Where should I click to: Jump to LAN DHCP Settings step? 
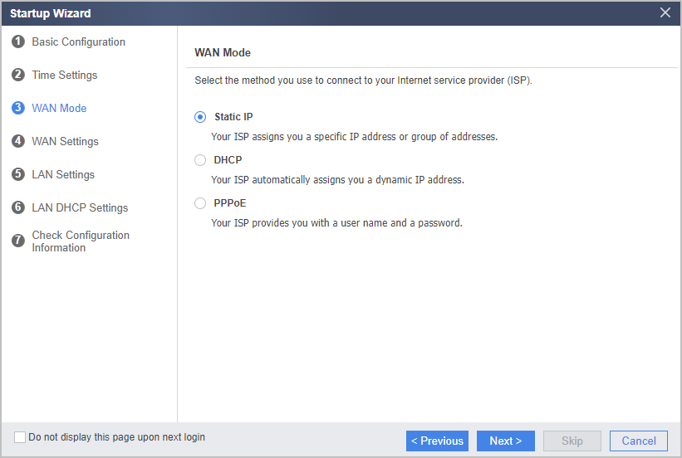[80, 207]
